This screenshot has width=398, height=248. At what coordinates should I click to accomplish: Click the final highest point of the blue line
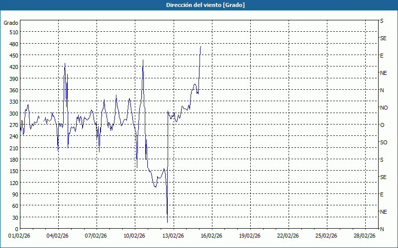pos(200,46)
